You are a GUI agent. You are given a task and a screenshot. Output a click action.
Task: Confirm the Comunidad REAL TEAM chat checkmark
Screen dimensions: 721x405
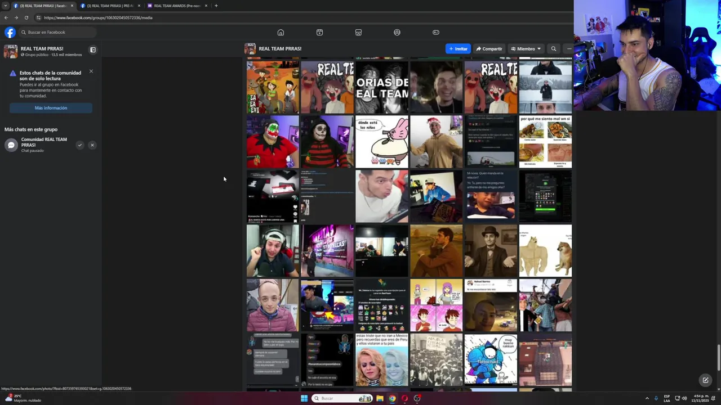[80, 145]
